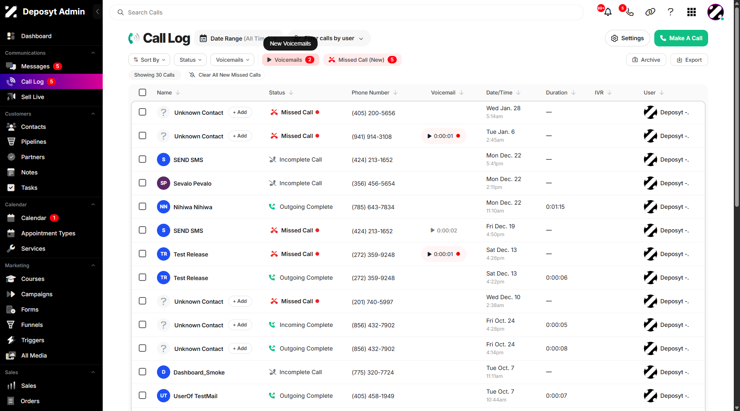Open the phone calls icon in header
740x411 pixels.
tap(629, 12)
